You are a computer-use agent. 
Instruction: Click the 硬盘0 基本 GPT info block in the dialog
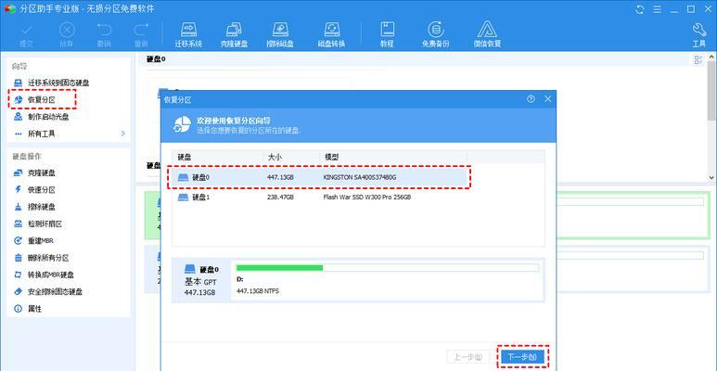(x=201, y=280)
